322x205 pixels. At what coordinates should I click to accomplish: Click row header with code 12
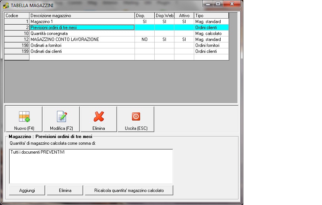tap(17, 39)
